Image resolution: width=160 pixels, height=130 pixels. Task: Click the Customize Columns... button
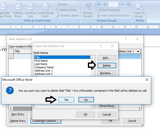click(x=46, y=121)
